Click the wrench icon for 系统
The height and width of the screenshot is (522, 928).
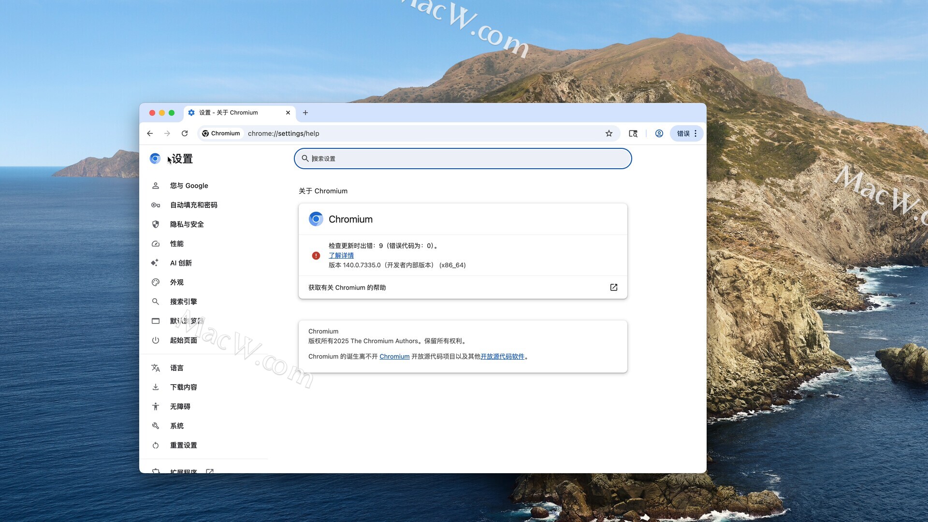(x=156, y=426)
